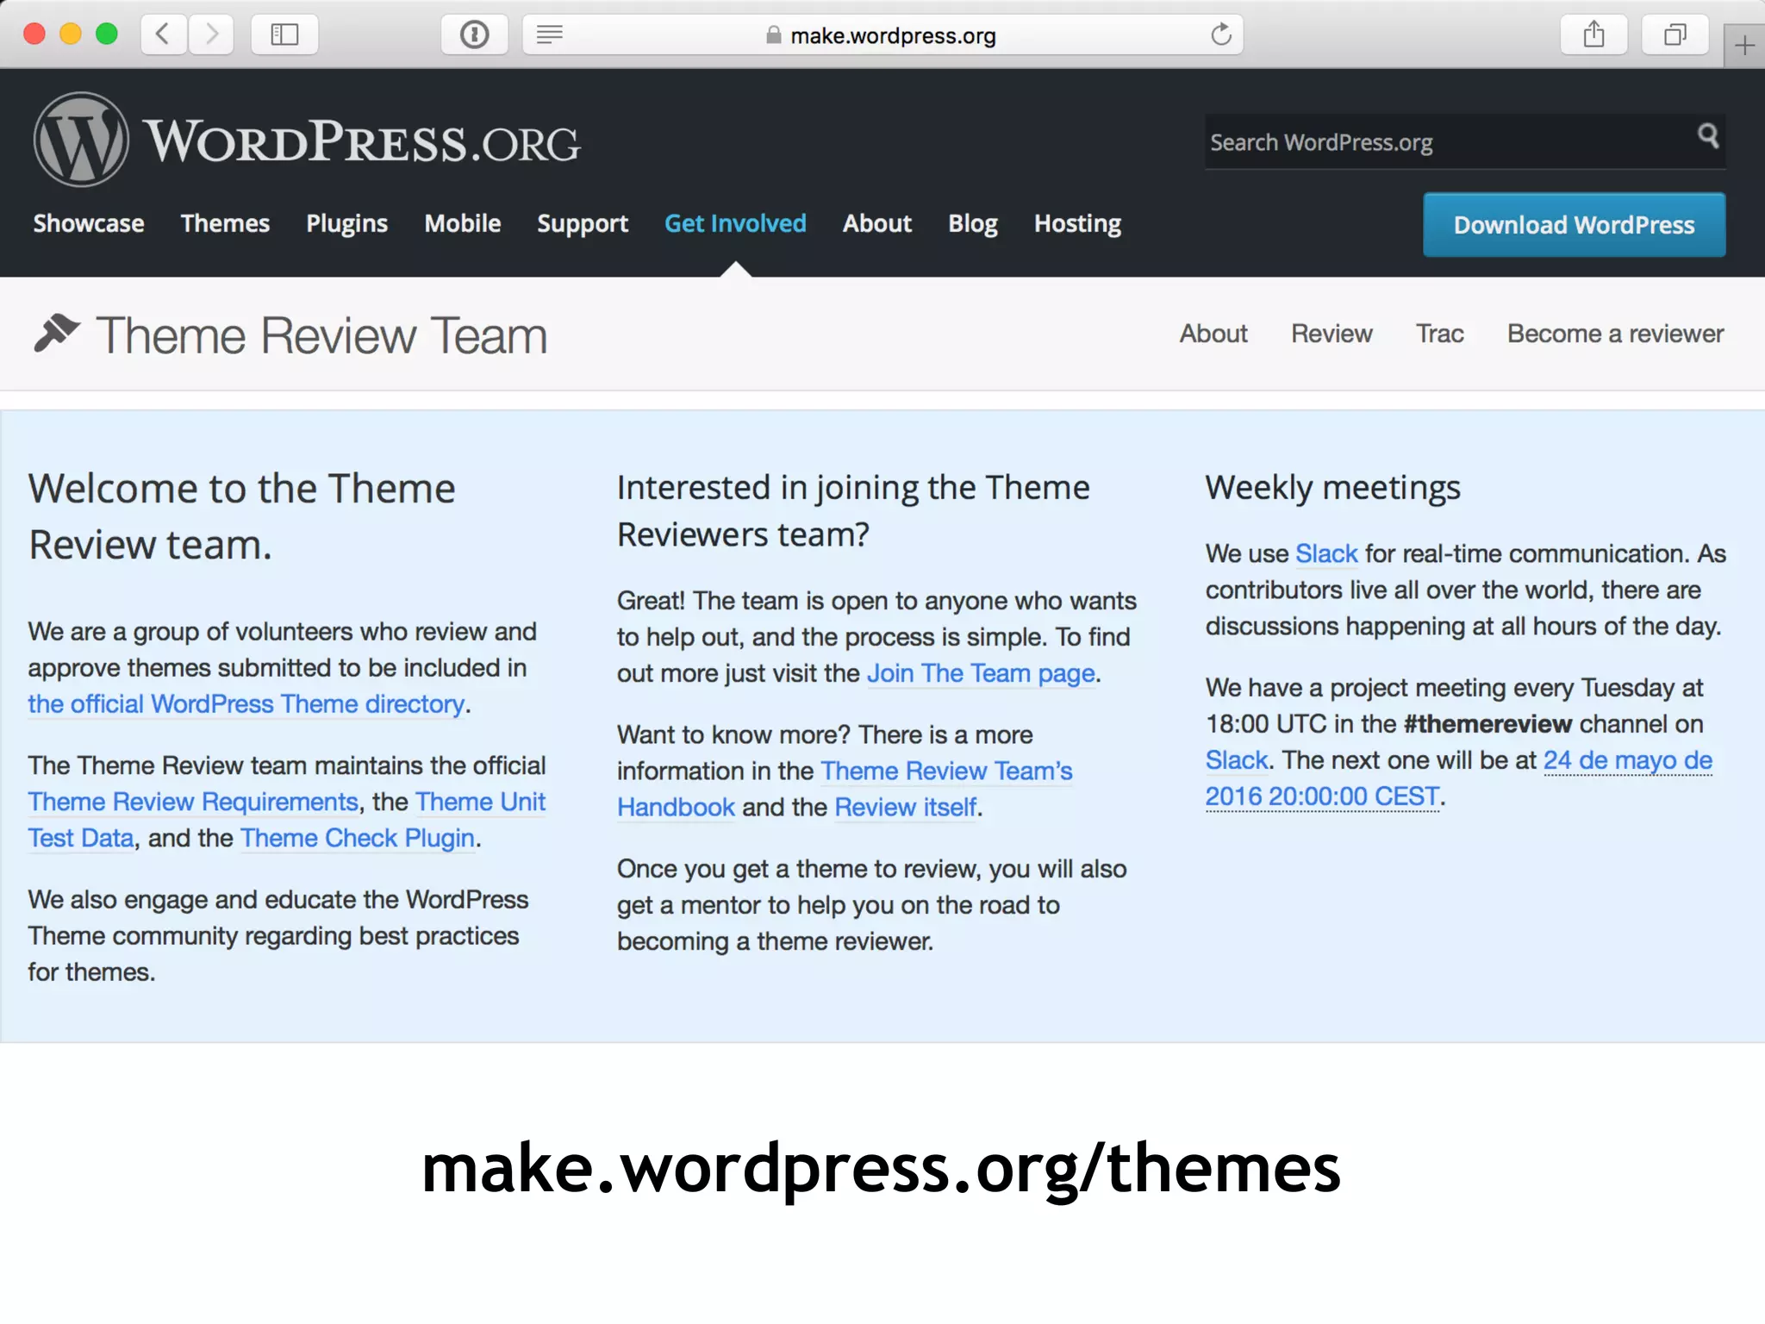
Task: Select the Get Involved menu item
Action: pyautogui.click(x=735, y=223)
